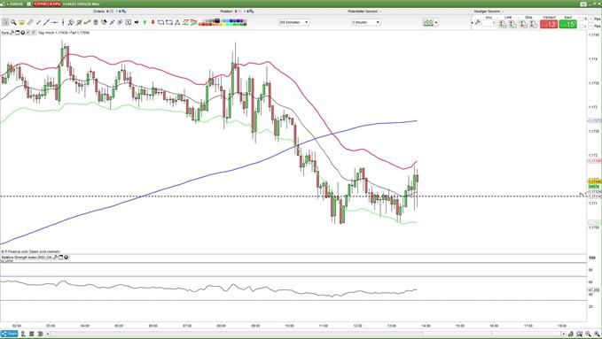The width and height of the screenshot is (602, 339).
Task: Select the cursor pointer tool
Action: [5, 22]
